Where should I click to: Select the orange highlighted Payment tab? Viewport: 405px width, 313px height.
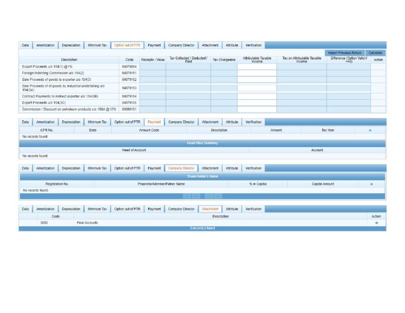click(154, 122)
